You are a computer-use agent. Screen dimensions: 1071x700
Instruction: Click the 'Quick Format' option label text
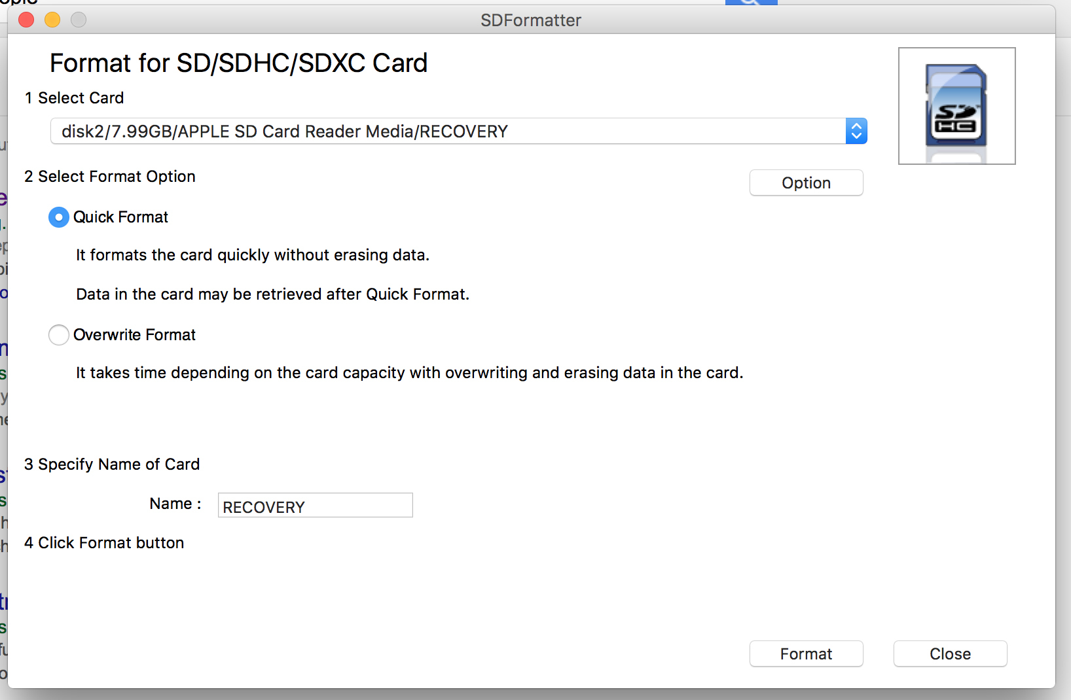tap(120, 217)
